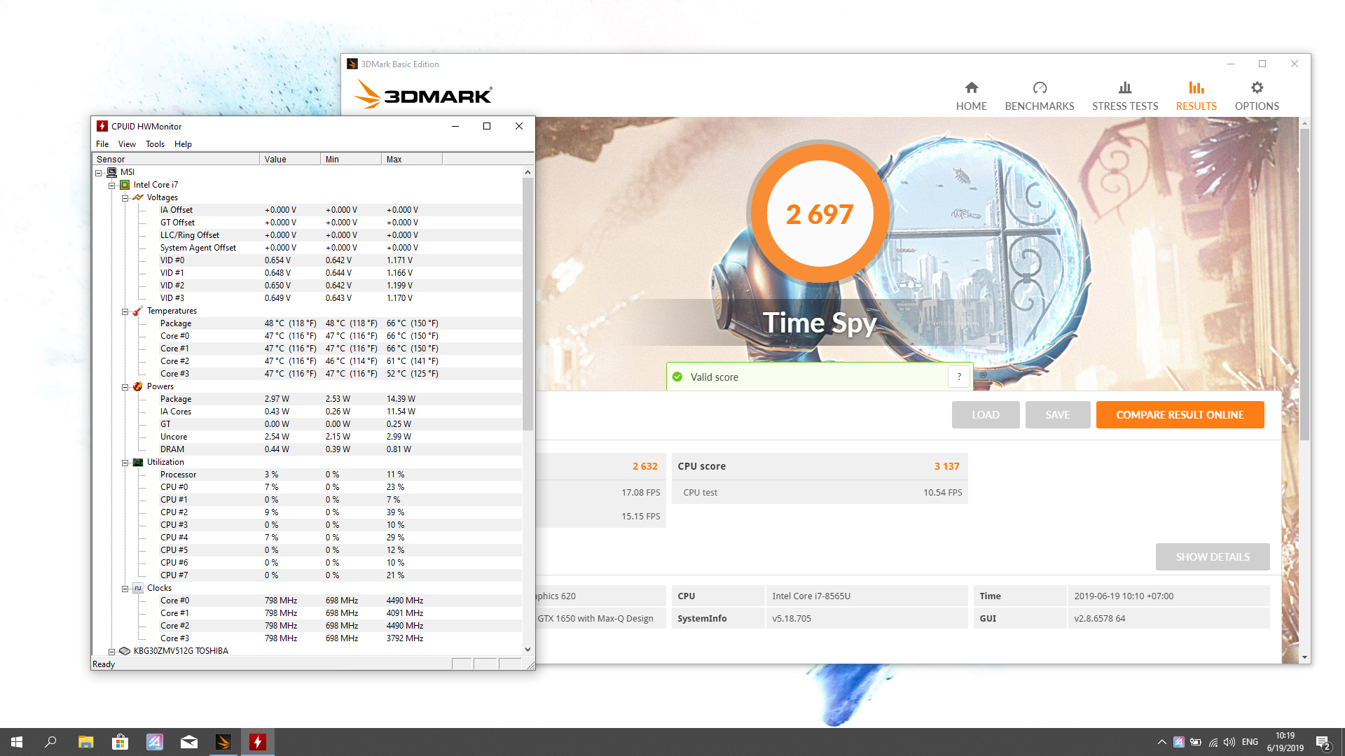
Task: Click the Value column header
Action: [290, 159]
